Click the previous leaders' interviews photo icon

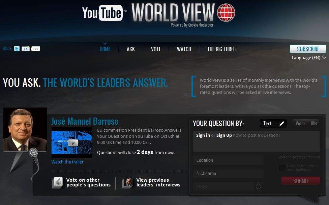[x=127, y=182]
